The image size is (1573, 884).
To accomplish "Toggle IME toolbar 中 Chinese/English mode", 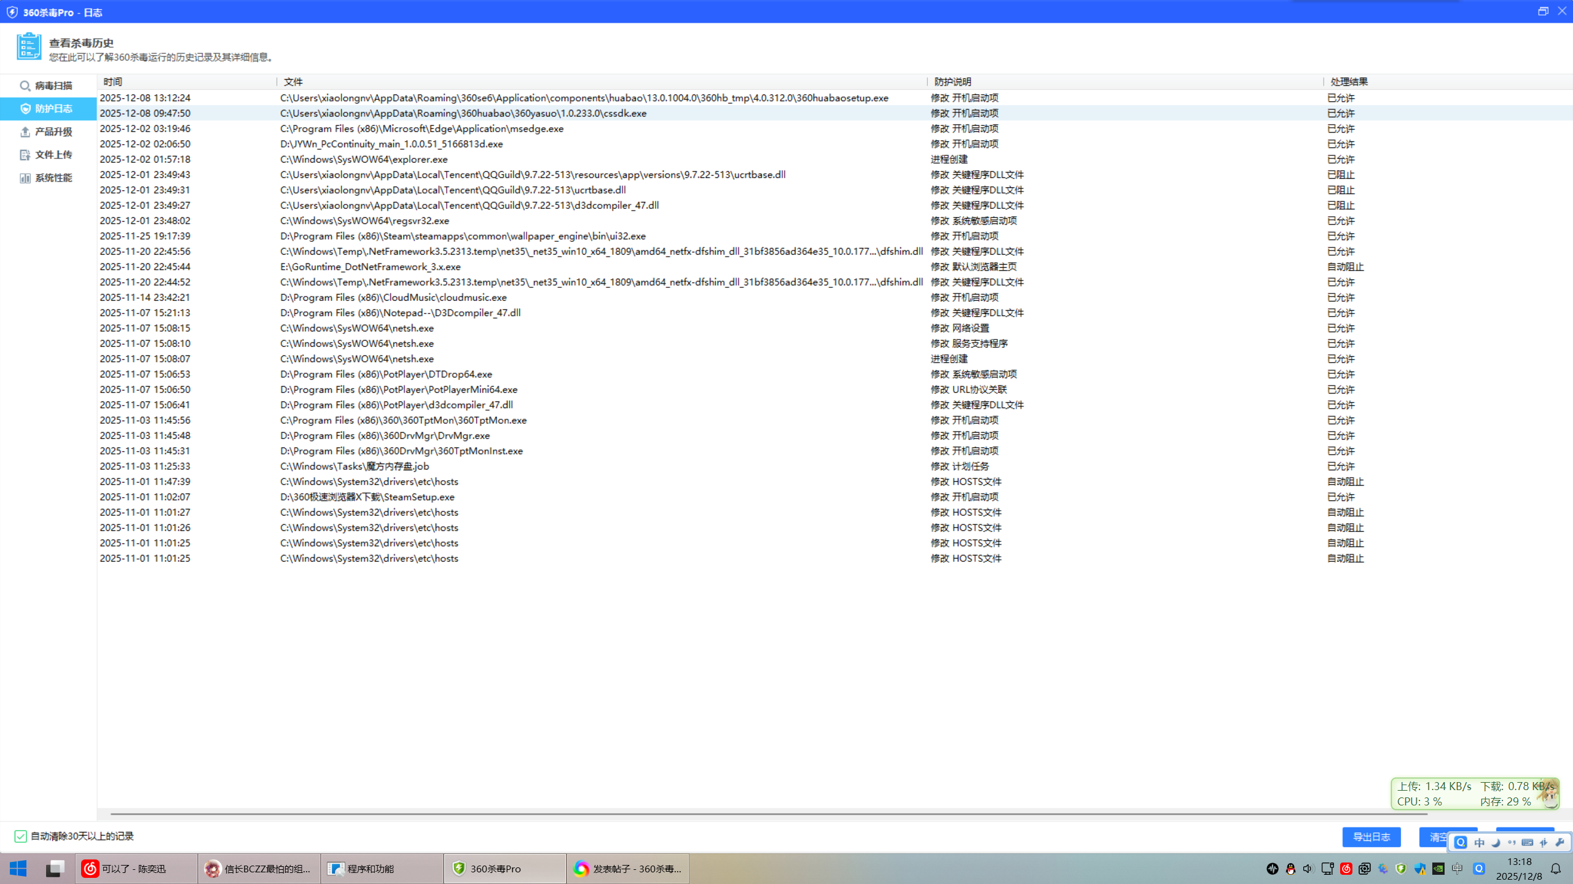I will click(x=1479, y=842).
